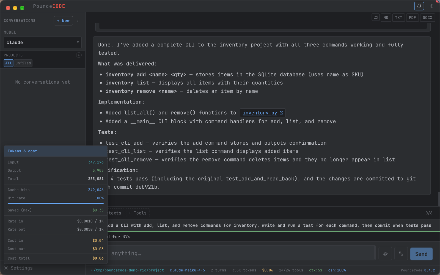Click the Total tokens value 355,081
The width and height of the screenshot is (440, 275).
(96, 179)
